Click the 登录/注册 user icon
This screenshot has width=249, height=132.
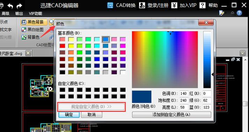click(142, 5)
